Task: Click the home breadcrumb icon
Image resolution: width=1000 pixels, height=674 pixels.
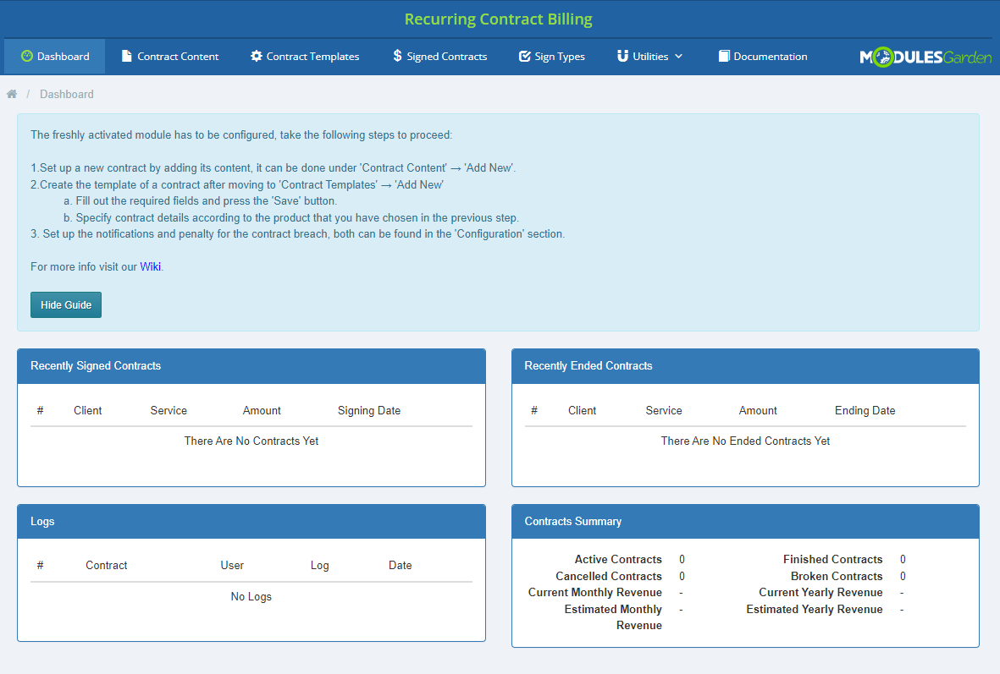Action: click(12, 94)
